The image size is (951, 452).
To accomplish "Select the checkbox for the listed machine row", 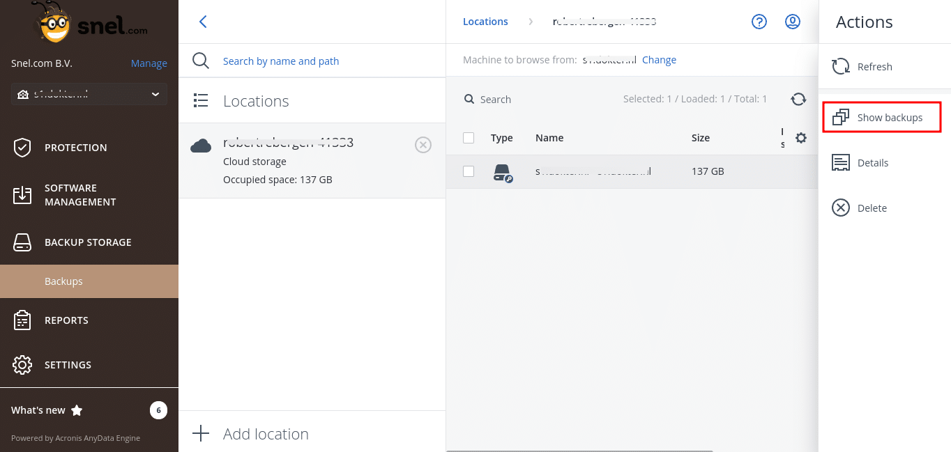I will pyautogui.click(x=468, y=171).
